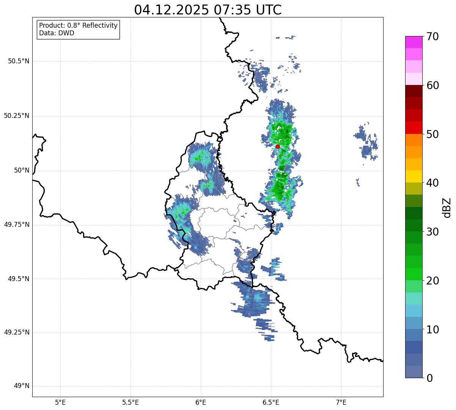Click the latitude label '50.5°N'
The image size is (456, 410).
pos(19,61)
